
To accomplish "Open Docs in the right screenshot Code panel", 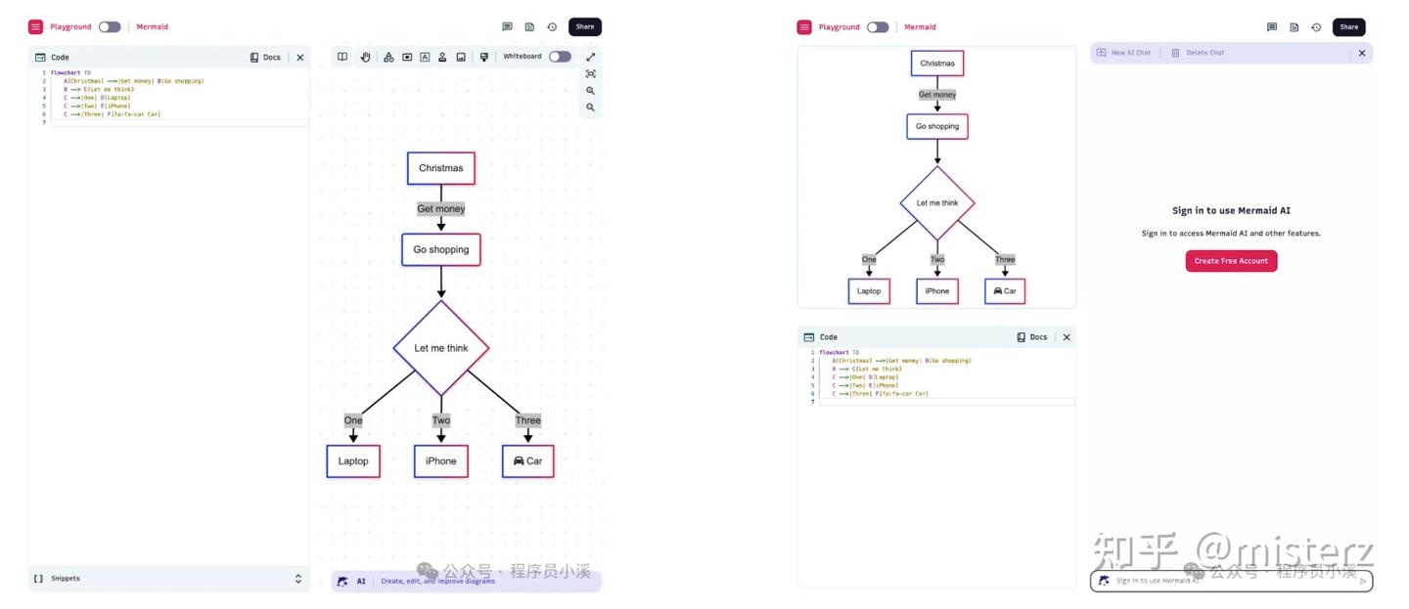I will point(1032,337).
